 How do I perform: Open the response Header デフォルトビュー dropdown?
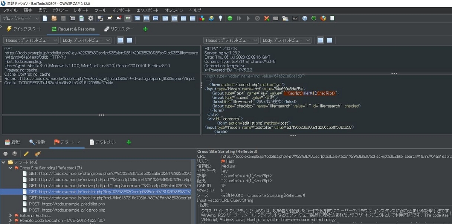[231, 40]
